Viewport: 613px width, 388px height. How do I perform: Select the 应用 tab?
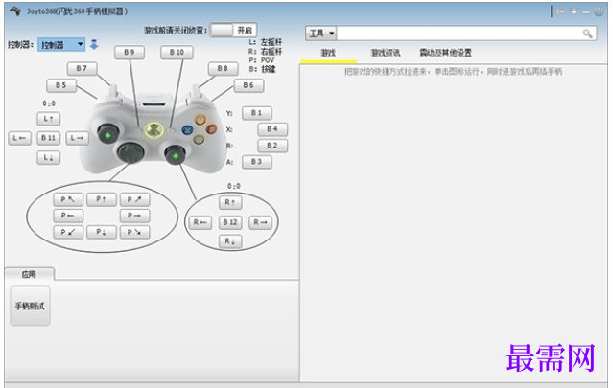point(30,274)
